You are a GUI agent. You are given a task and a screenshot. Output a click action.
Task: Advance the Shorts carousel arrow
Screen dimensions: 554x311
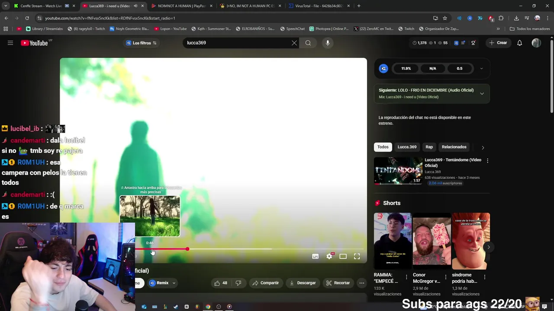pos(489,247)
